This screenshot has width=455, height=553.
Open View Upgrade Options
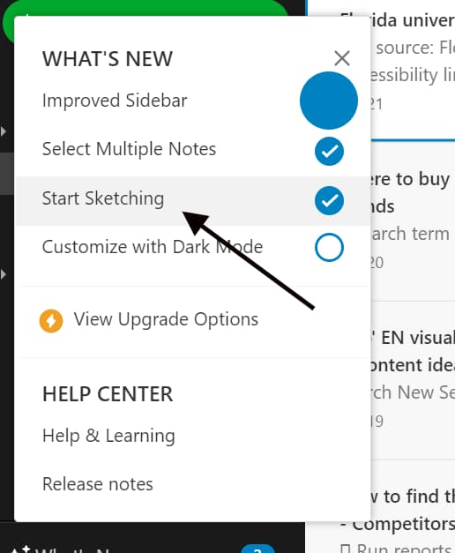tap(166, 319)
